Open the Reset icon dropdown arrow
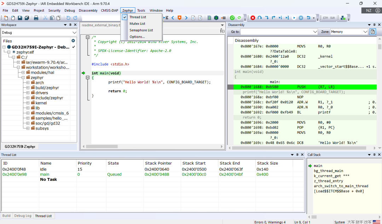The image size is (382, 224). coord(313,18)
